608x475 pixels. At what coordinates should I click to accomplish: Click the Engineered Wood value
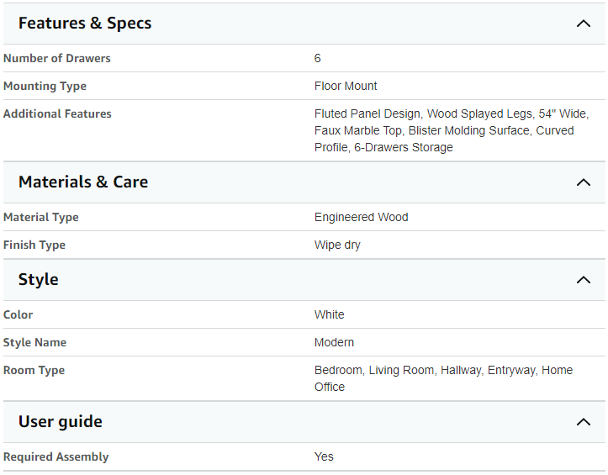362,217
